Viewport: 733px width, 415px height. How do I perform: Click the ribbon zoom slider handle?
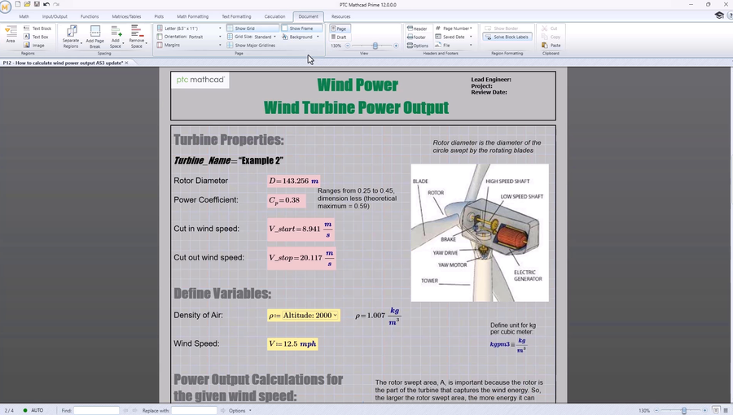(x=375, y=46)
